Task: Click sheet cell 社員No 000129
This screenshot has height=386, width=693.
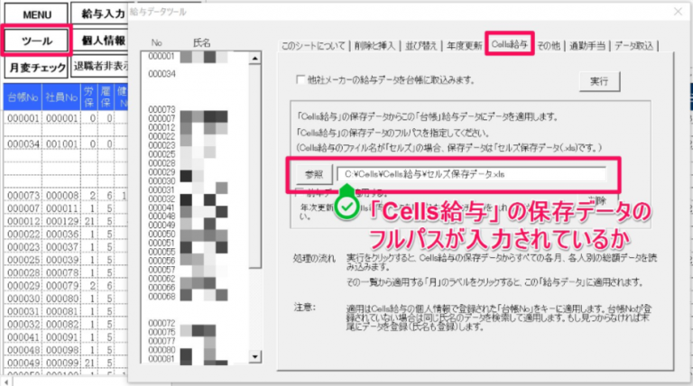Action: (61, 221)
